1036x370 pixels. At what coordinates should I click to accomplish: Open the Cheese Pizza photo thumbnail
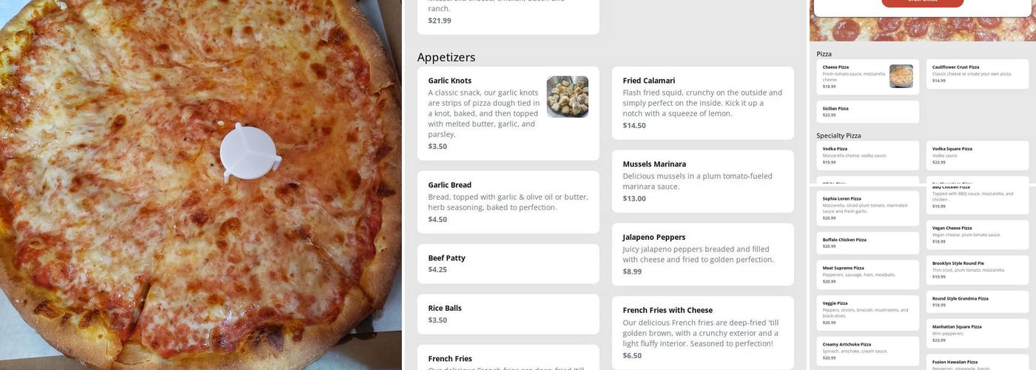(x=901, y=76)
